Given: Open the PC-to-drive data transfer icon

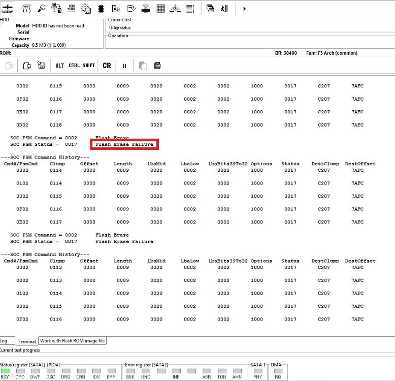Looking at the screenshot, I should pos(56,9).
